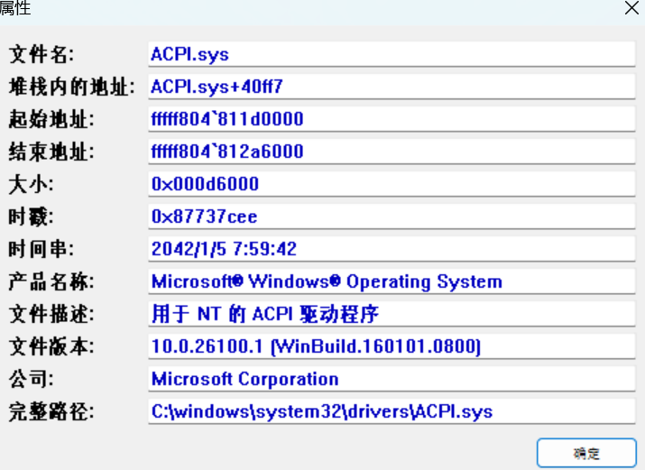The image size is (645, 470).
Task: Click the 公司 field Microsoft Corporation
Action: click(392, 379)
